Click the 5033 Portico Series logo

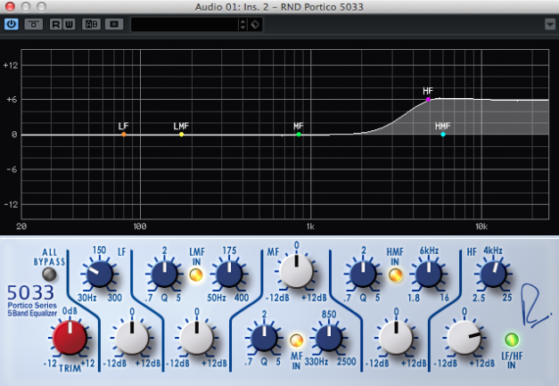pos(32,300)
